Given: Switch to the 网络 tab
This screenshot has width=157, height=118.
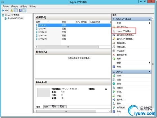Looking at the screenshot, I should coord(55,106).
